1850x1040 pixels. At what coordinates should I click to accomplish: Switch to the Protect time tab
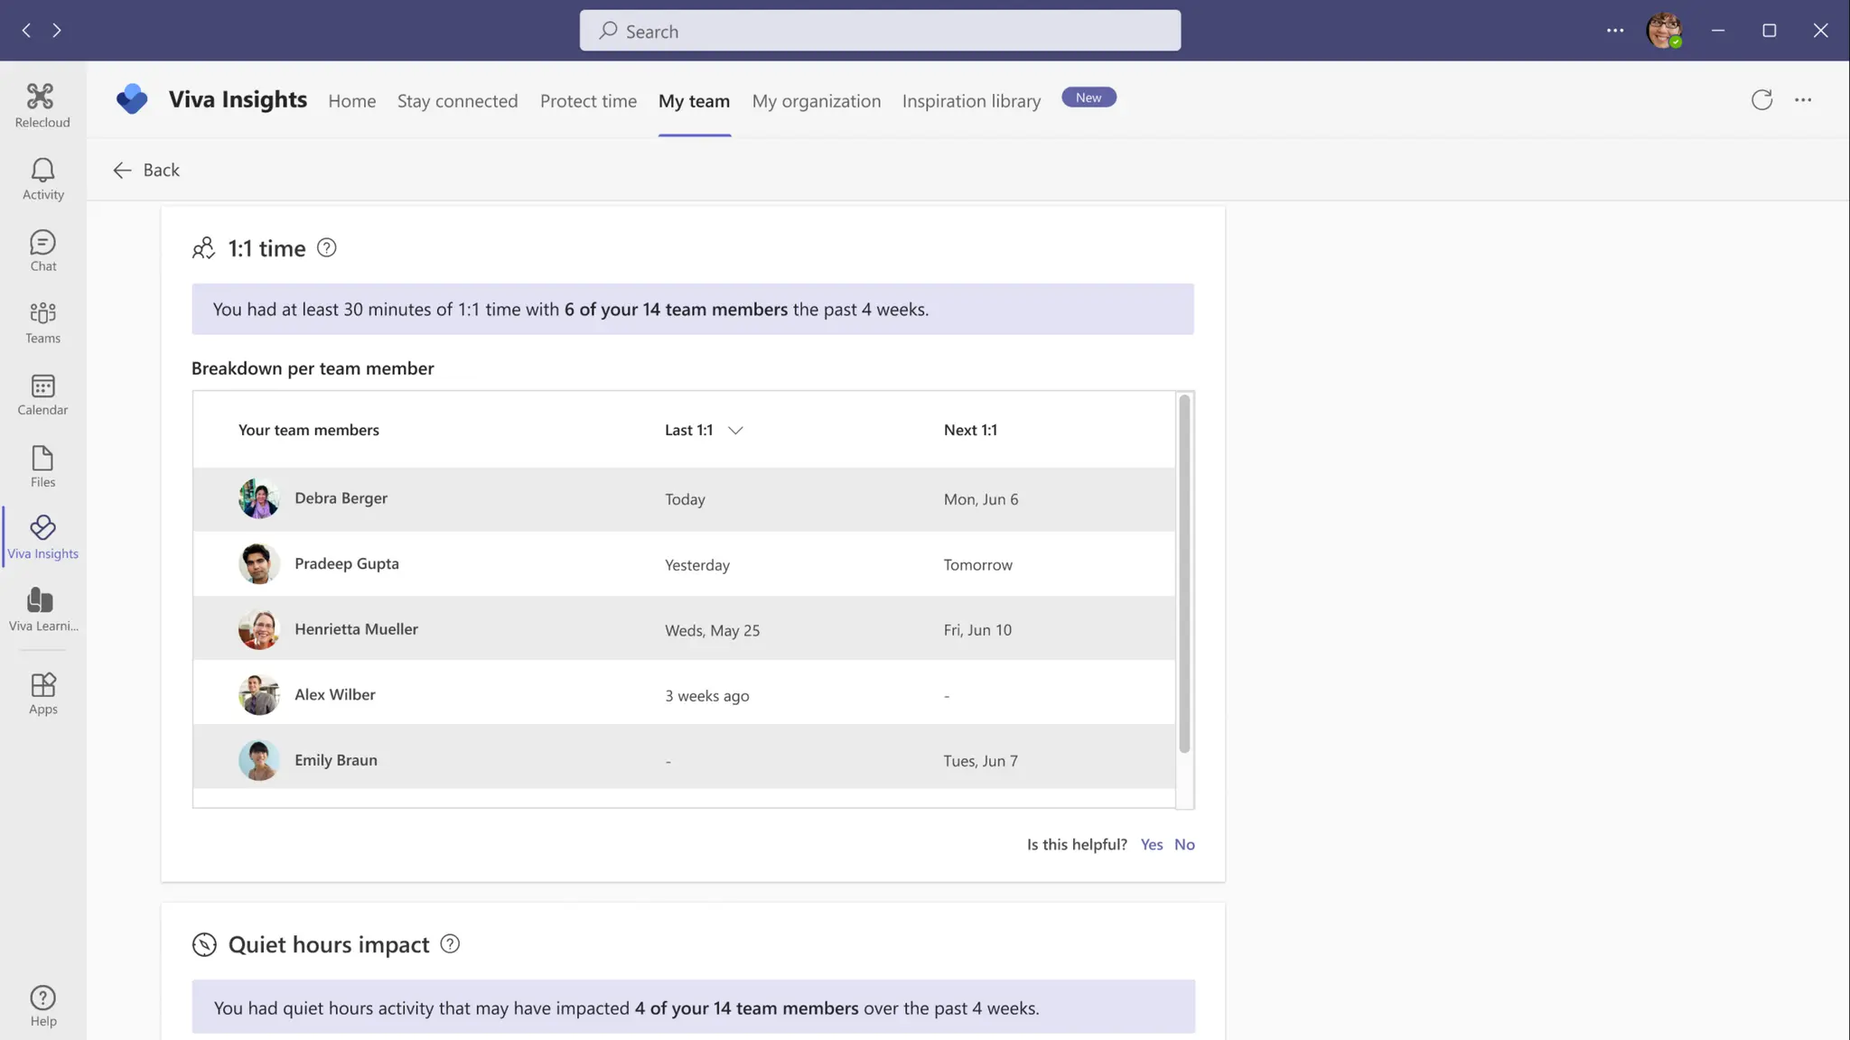[x=588, y=101]
